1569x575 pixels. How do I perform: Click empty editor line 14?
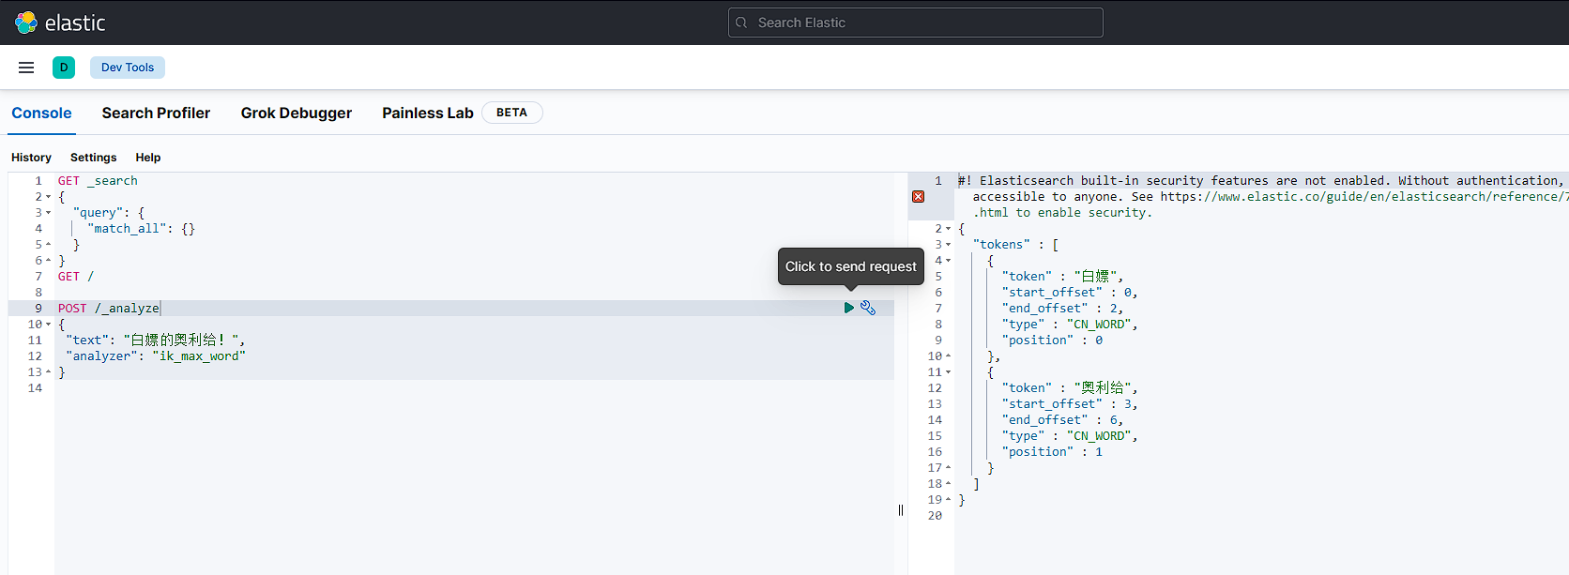(474, 388)
